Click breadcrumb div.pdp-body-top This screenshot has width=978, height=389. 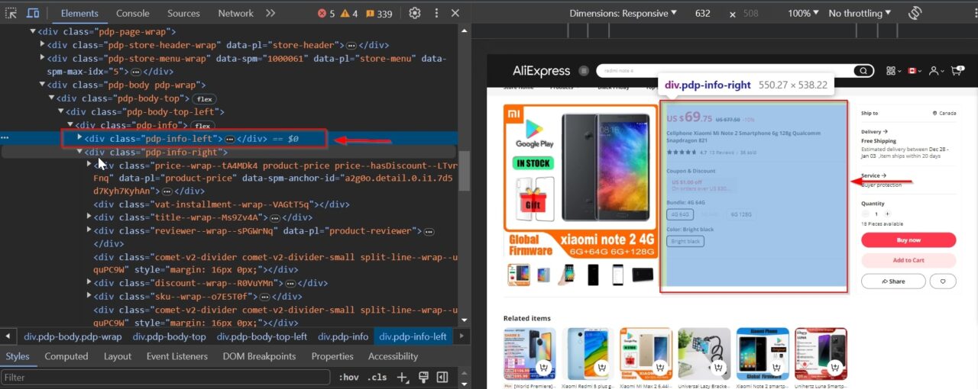click(169, 336)
